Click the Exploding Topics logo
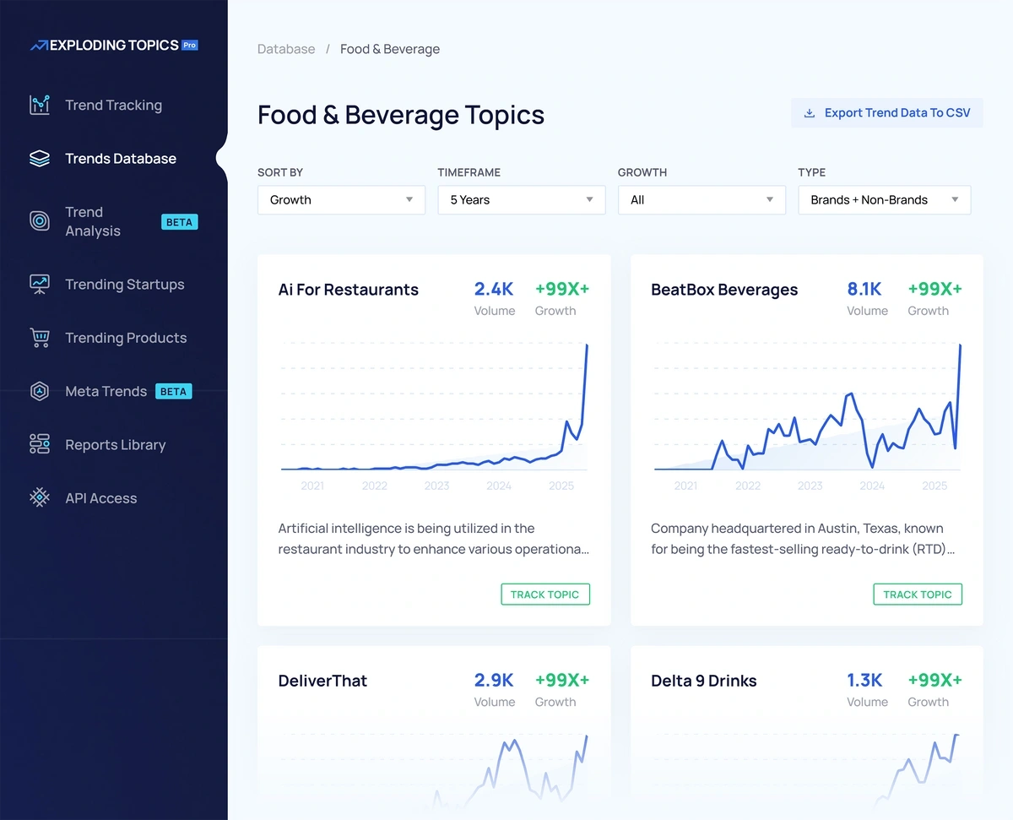 point(113,45)
